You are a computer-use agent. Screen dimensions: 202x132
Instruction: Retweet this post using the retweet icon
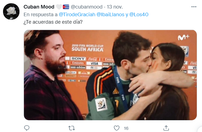[x=72, y=128]
